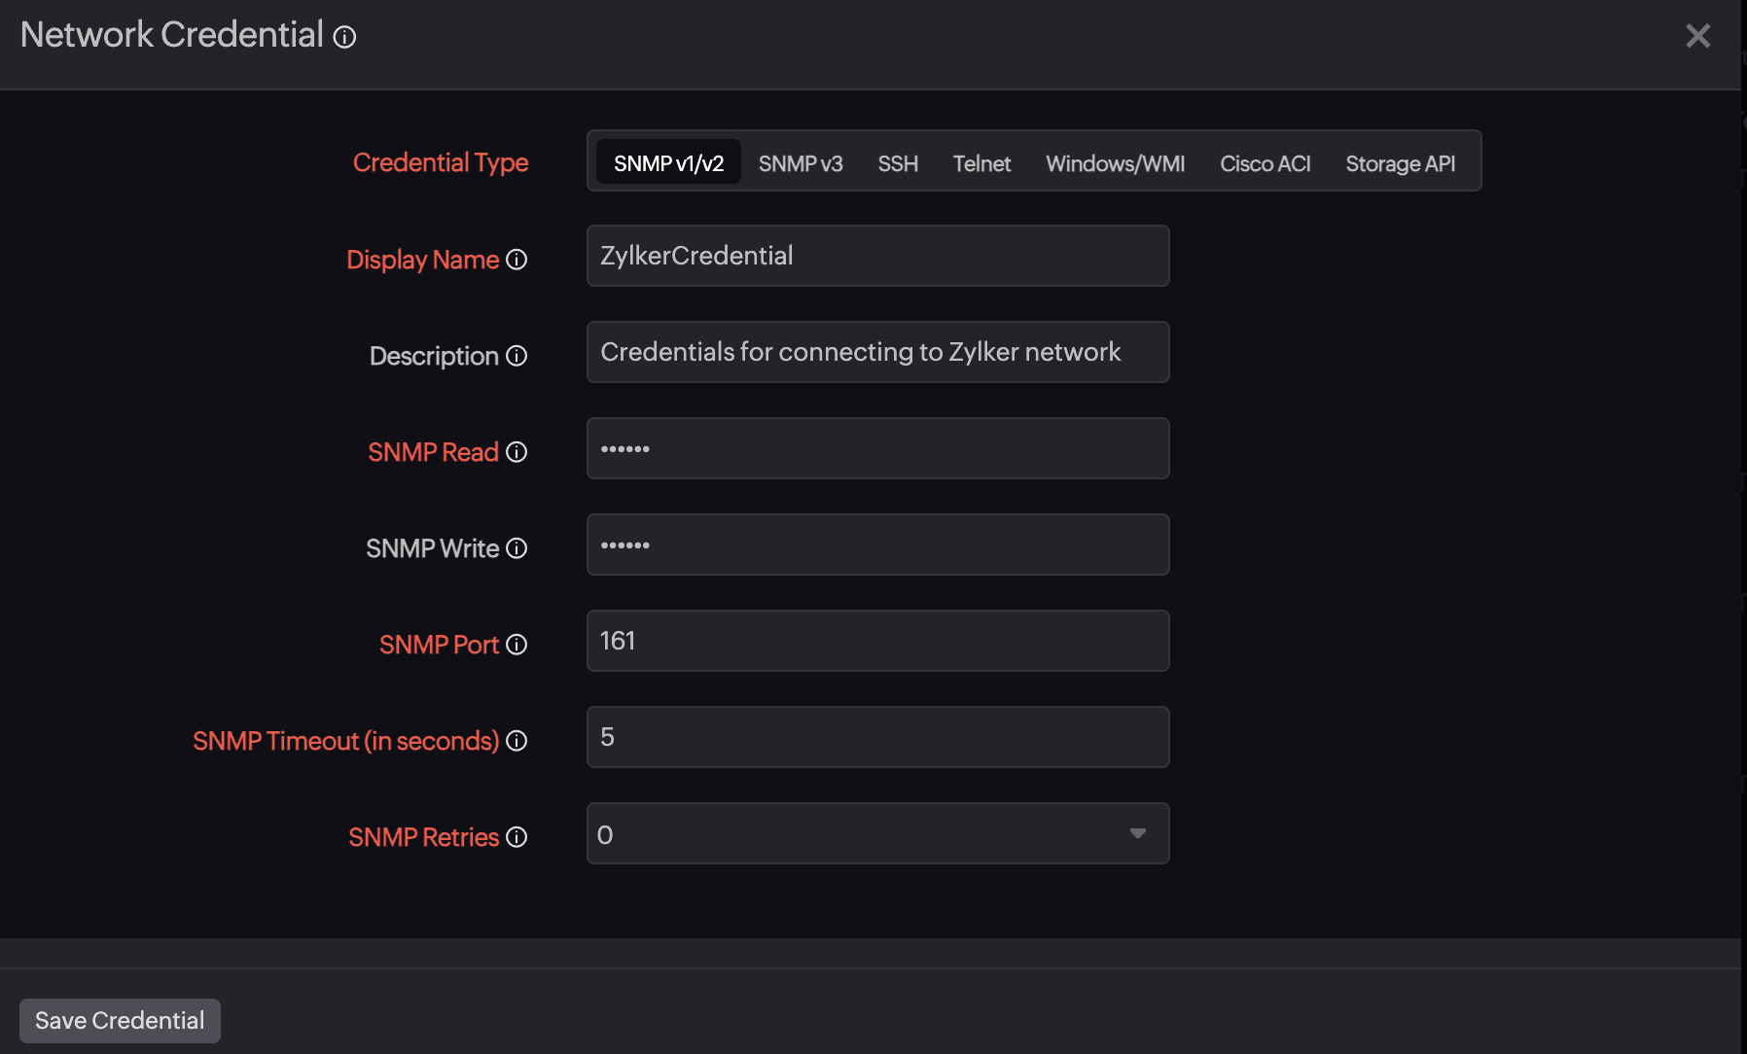This screenshot has width=1747, height=1054.
Task: Click the Save Credential button
Action: 119,1020
